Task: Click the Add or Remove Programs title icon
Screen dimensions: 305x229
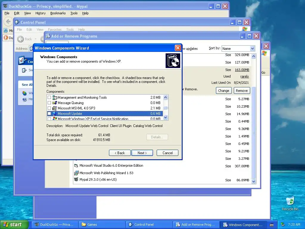Action: 48,36
